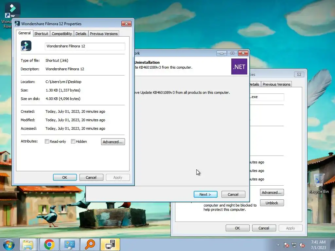Click the size on disk value 4.00 KB
Viewport: 335px width, 251px height.
(63, 99)
